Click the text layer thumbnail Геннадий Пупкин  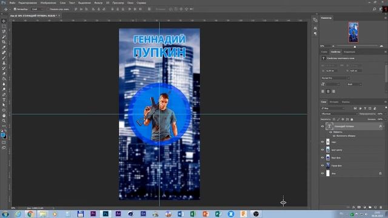[x=329, y=127]
